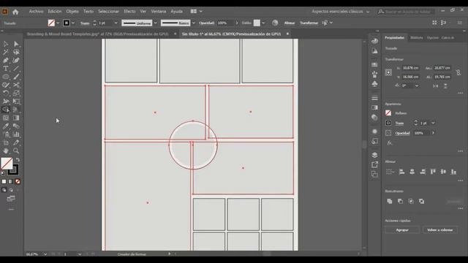Open the Edición menu
468x263 pixels.
coord(55,12)
